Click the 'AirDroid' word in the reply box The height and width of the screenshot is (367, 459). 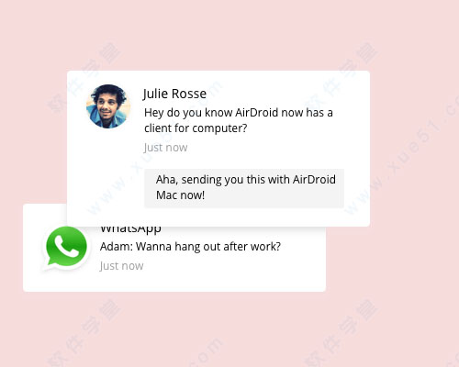314,180
